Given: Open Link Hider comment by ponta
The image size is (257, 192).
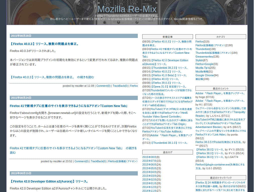Looking at the screenshot, I should tap(221, 132).
